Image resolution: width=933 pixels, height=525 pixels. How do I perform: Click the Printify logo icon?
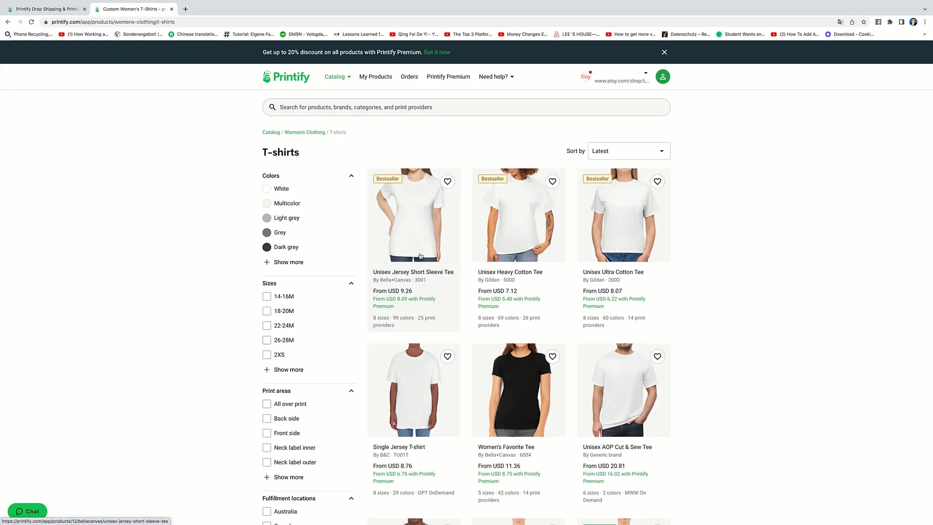(x=267, y=76)
